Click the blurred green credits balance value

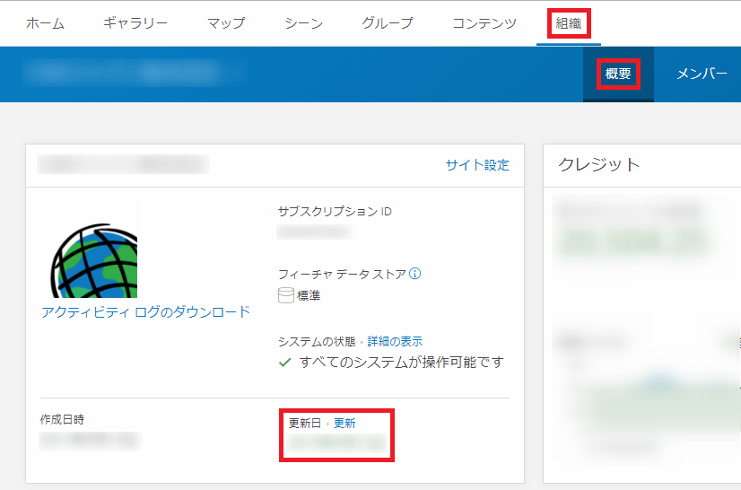[632, 241]
